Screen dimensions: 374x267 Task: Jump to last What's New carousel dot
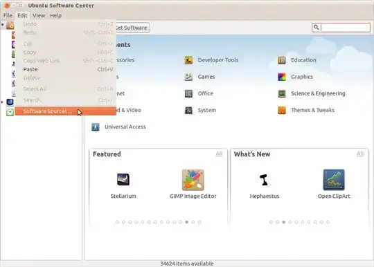tap(328, 222)
